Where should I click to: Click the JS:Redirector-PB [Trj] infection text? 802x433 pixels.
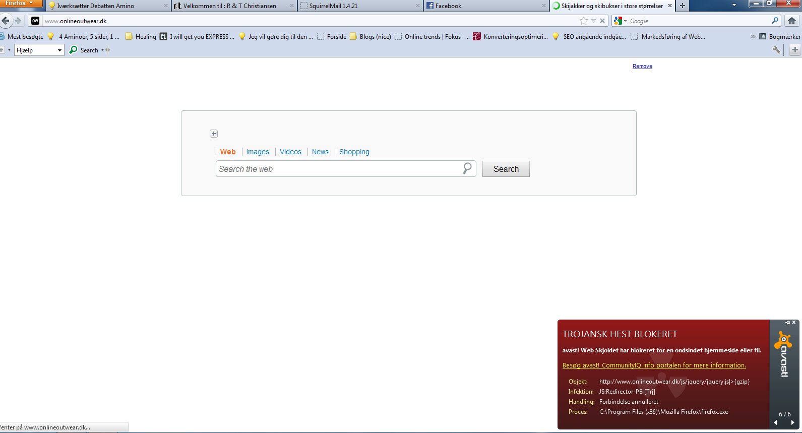pyautogui.click(x=627, y=392)
